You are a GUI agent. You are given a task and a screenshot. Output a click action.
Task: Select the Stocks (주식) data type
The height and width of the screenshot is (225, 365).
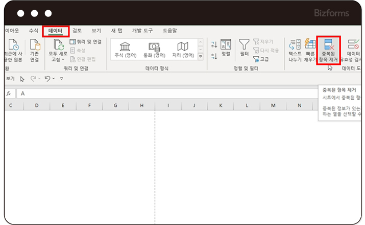tap(125, 49)
